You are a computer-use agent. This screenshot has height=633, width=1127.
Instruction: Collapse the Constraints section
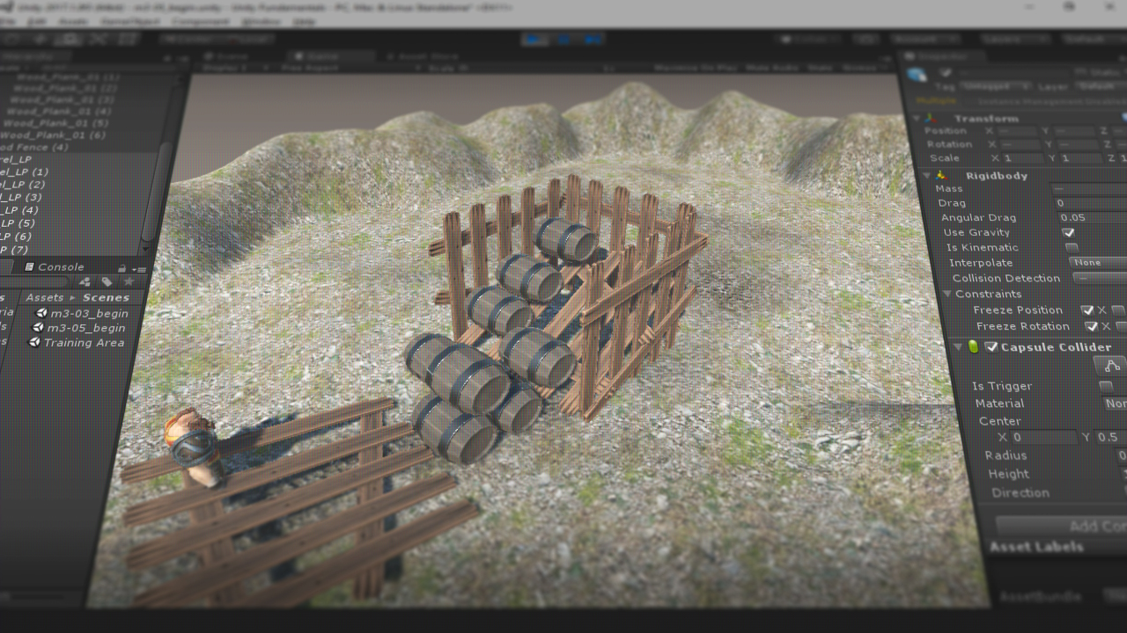(x=947, y=295)
